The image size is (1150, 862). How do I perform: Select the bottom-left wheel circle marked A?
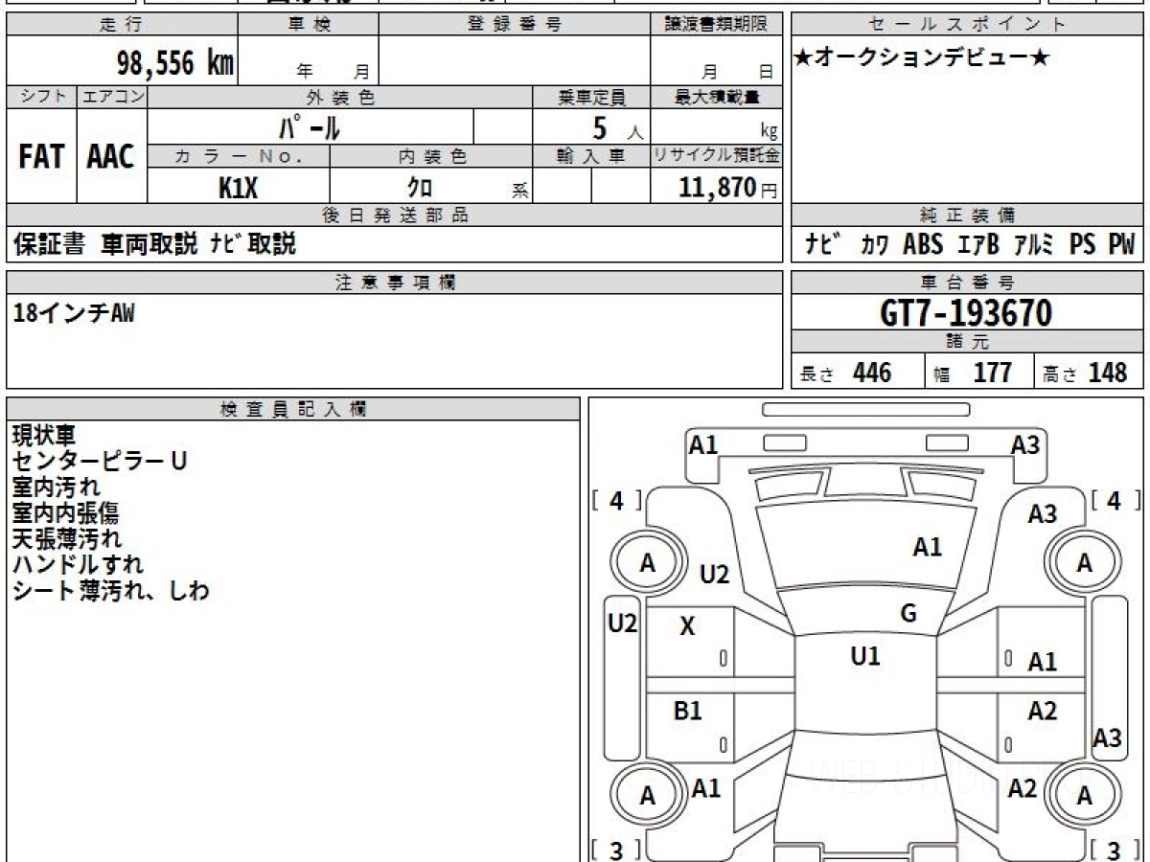[x=648, y=796]
